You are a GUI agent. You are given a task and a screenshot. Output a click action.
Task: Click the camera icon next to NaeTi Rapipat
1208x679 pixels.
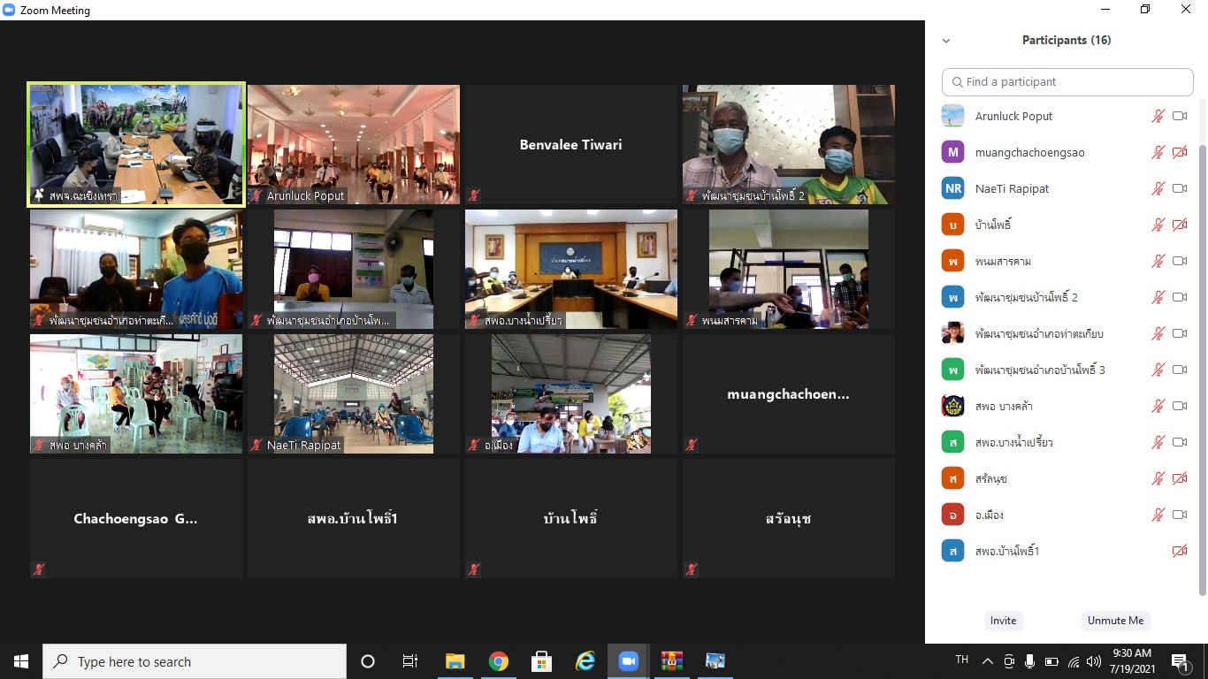[1180, 187]
